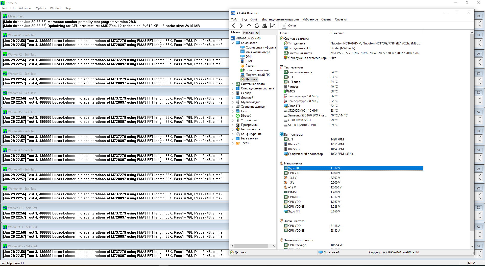Click the Worker #12 Self-Test window icon
Viewport: 485px width, 266px height.
[5, 246]
